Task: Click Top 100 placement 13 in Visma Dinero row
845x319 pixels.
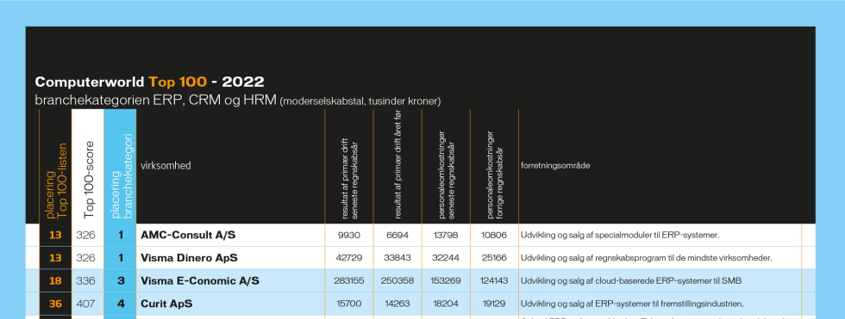Action: (55, 258)
